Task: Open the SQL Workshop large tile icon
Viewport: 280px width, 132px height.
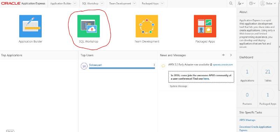Action: pyautogui.click(x=89, y=26)
